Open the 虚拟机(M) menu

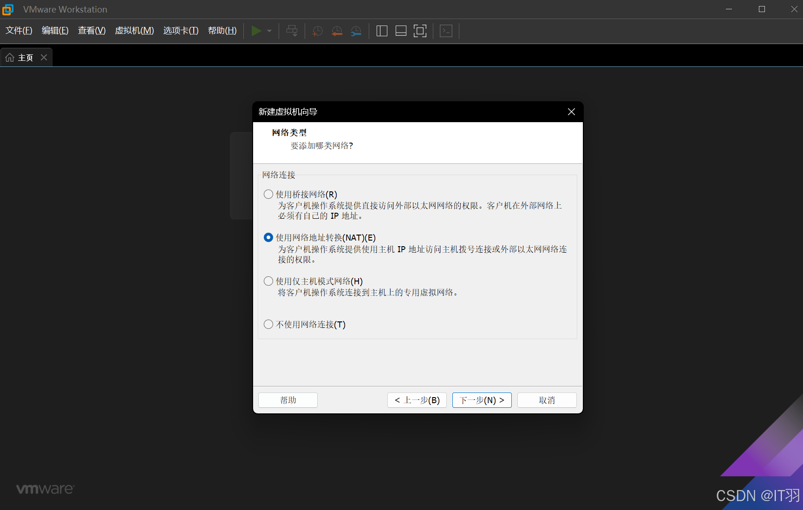(135, 31)
